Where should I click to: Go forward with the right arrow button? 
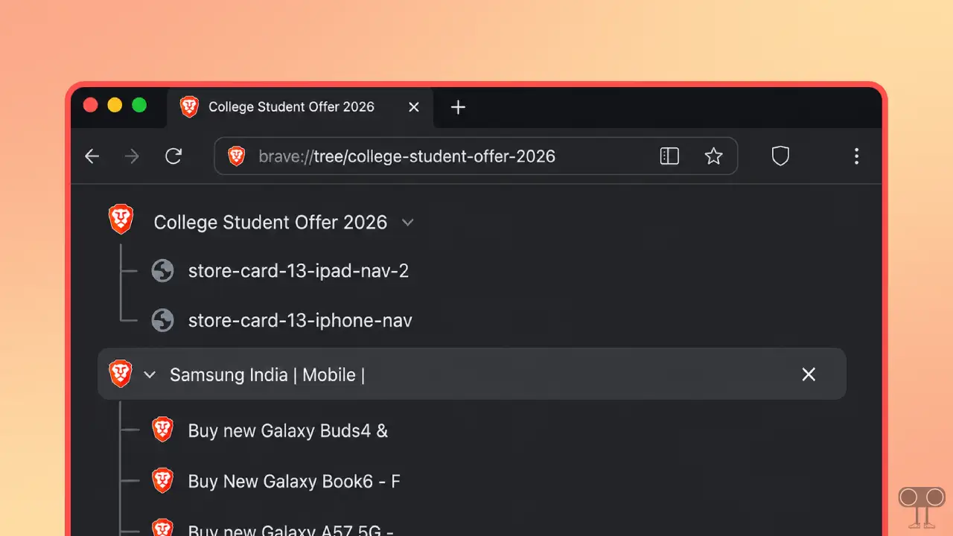(x=132, y=156)
